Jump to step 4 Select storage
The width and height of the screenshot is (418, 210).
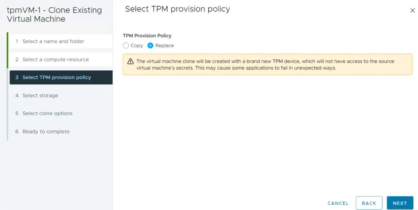point(61,95)
